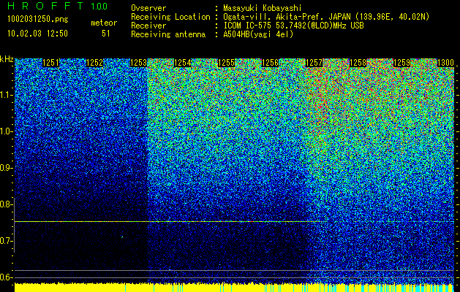Image resolution: width=460 pixels, height=292 pixels.
Task: Click the 0.7 frequency axis label
Action: pyautogui.click(x=6, y=241)
